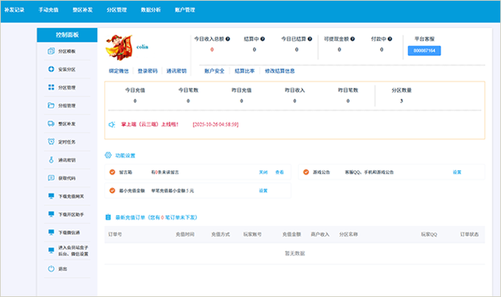This screenshot has width=501, height=297.
Task: Open 分区管理 grid icon in sidebar
Action: tap(51, 87)
